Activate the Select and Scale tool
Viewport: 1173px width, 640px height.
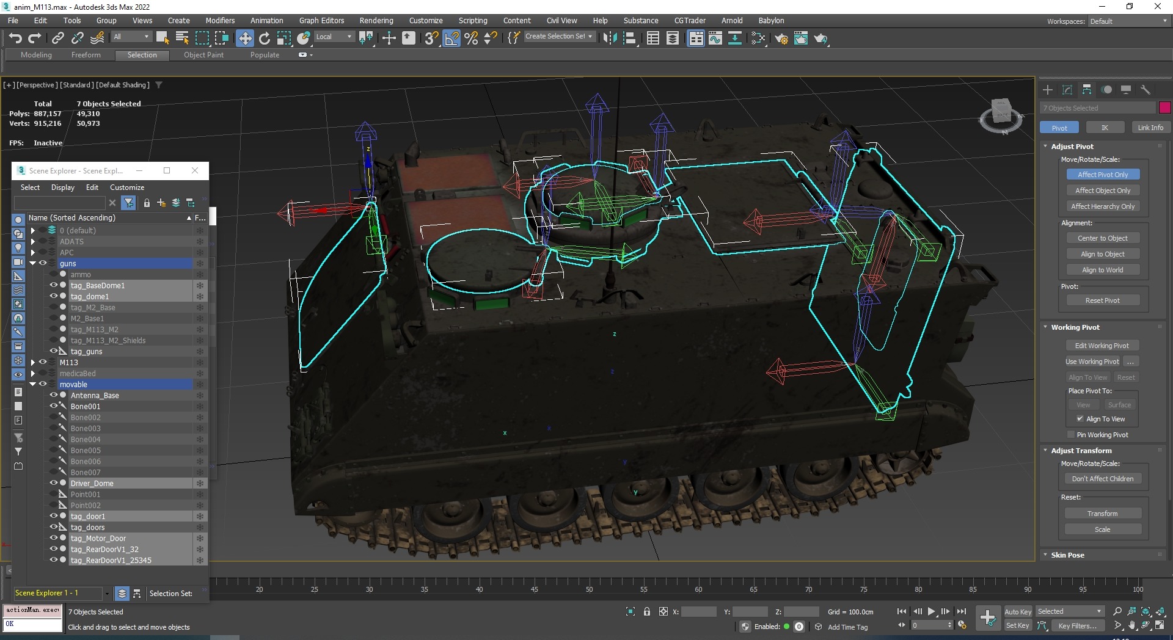(x=284, y=38)
